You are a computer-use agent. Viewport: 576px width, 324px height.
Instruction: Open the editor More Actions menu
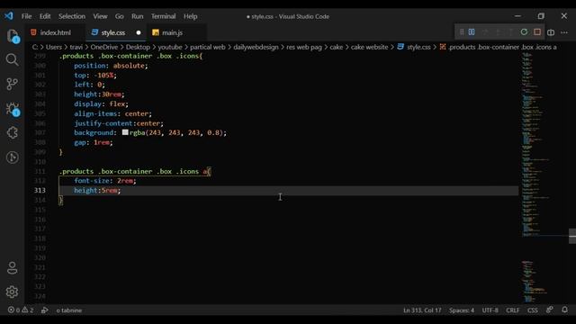click(564, 32)
